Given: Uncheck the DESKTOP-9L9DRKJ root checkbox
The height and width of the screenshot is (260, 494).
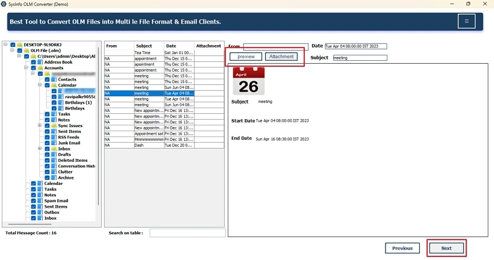Looking at the screenshot, I should (x=13, y=45).
